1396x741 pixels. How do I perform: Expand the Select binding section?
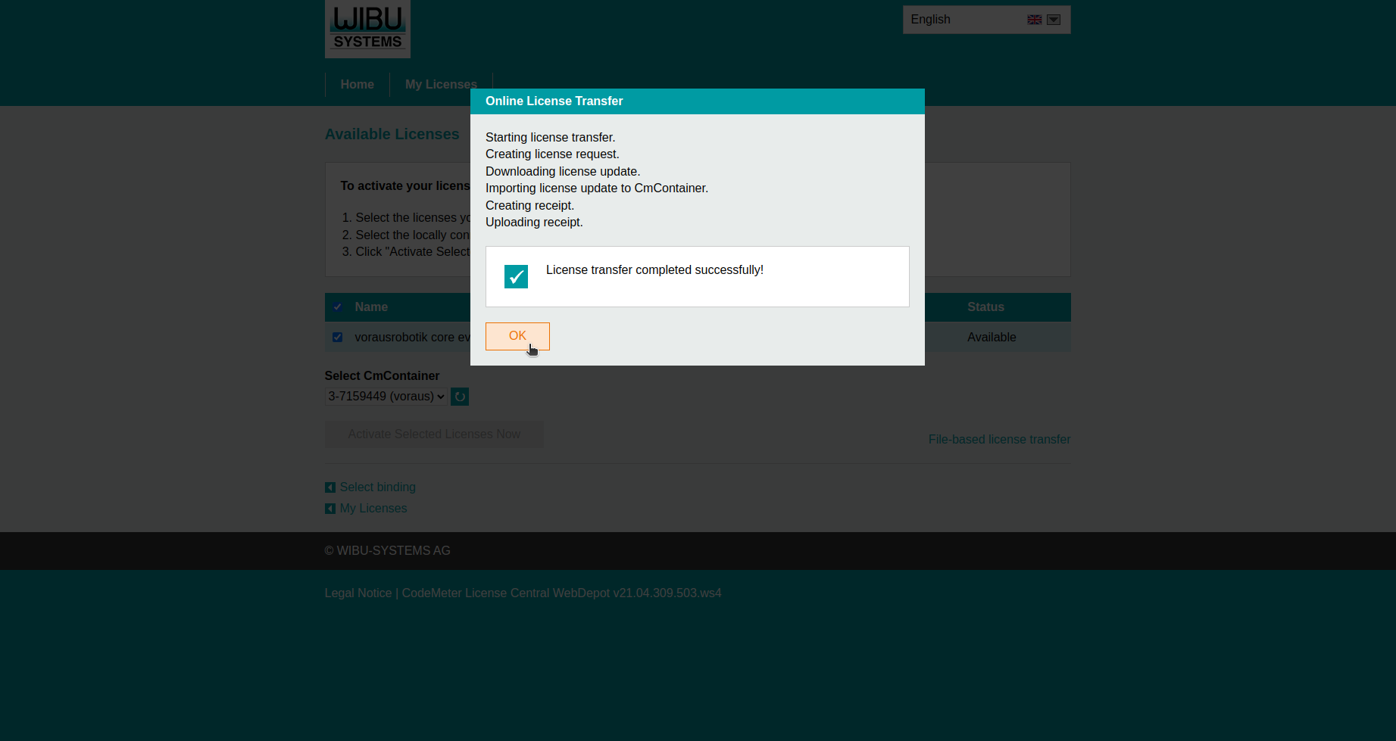tap(377, 487)
